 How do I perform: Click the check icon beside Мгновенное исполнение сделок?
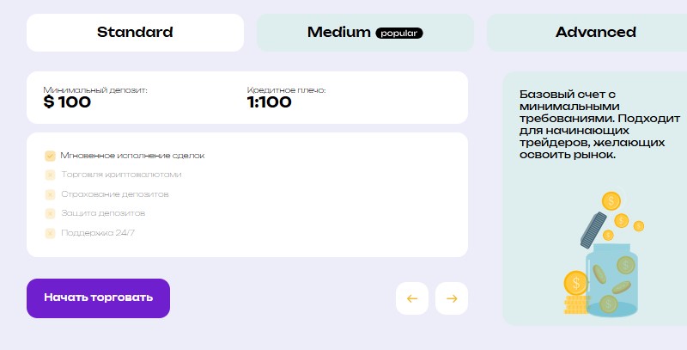pyautogui.click(x=50, y=156)
